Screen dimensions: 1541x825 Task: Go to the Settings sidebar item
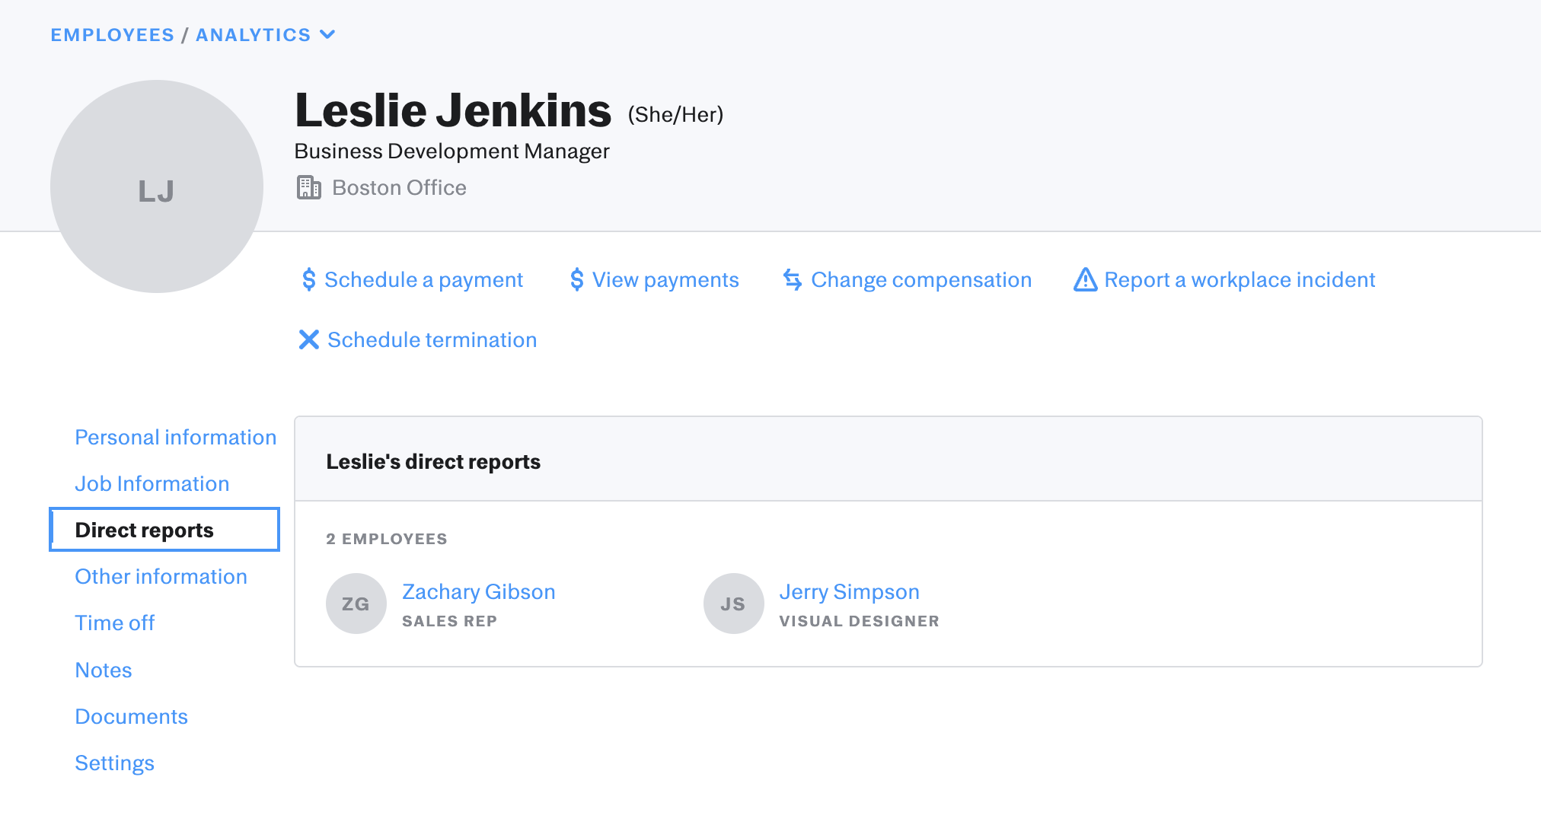pyautogui.click(x=114, y=763)
